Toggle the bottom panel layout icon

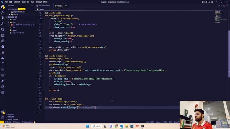(206, 2)
